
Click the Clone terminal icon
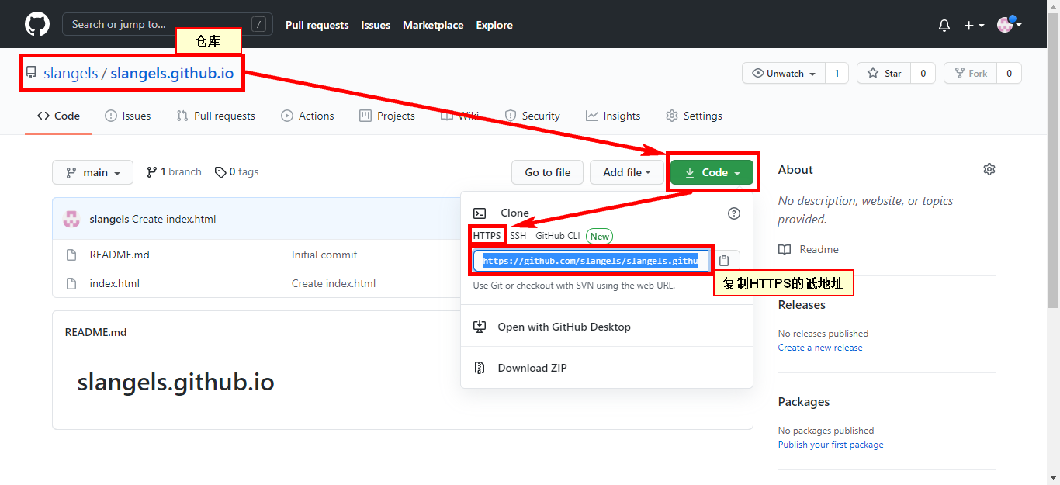(x=480, y=213)
